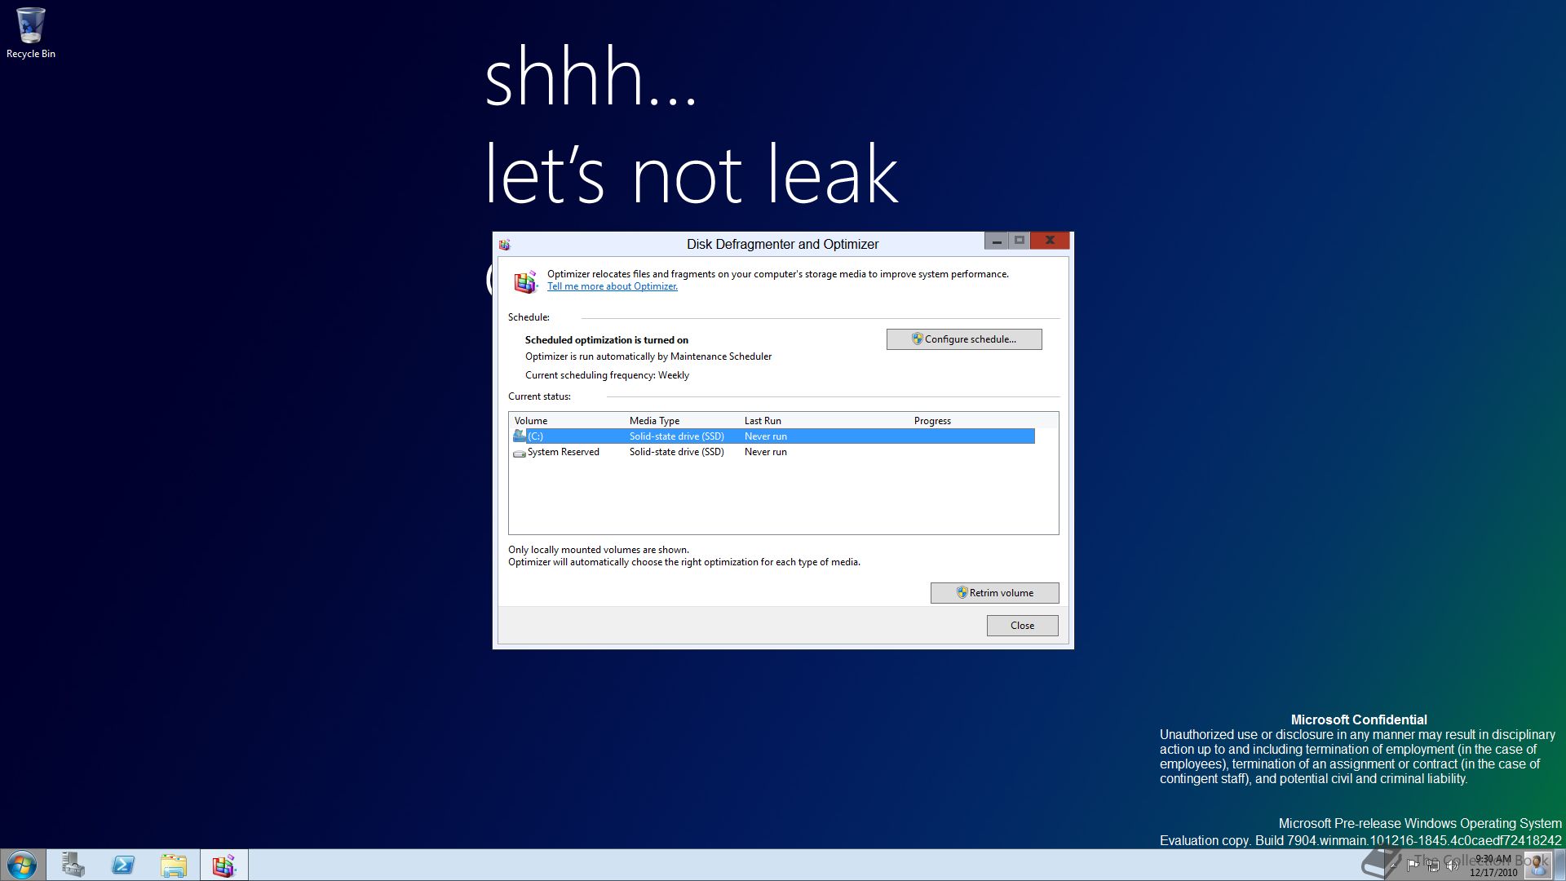
Task: Click the 'Disk Defragmenter and Optimizer' title bar text
Action: coord(783,244)
